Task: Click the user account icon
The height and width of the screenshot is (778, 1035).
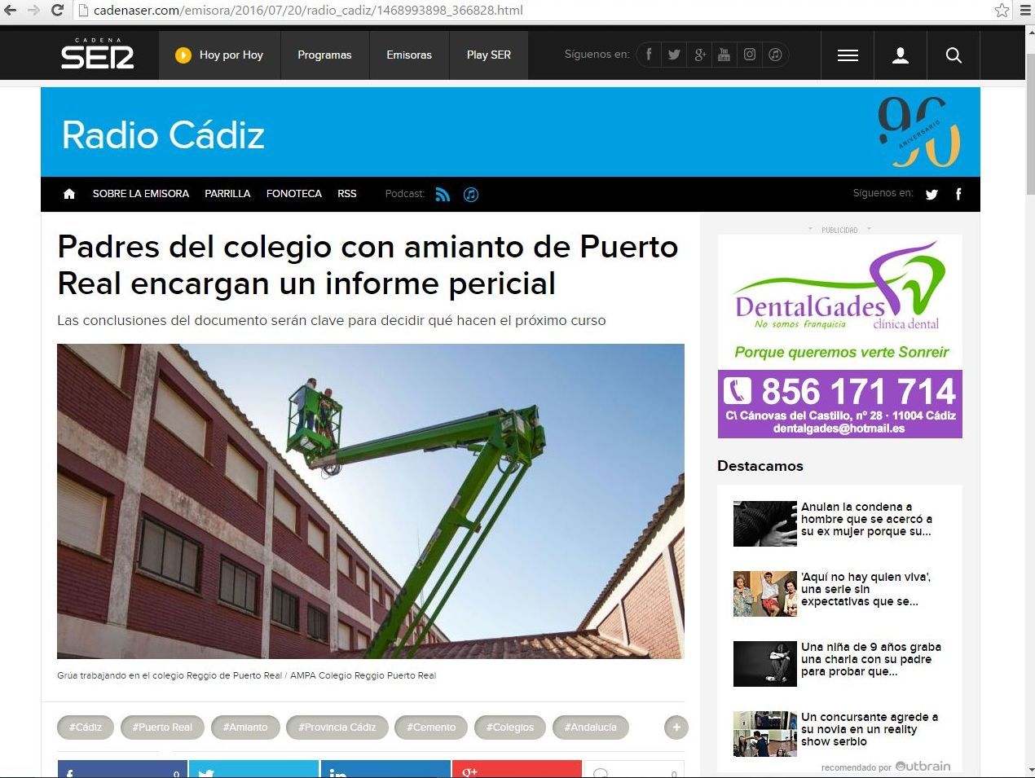Action: tap(901, 55)
